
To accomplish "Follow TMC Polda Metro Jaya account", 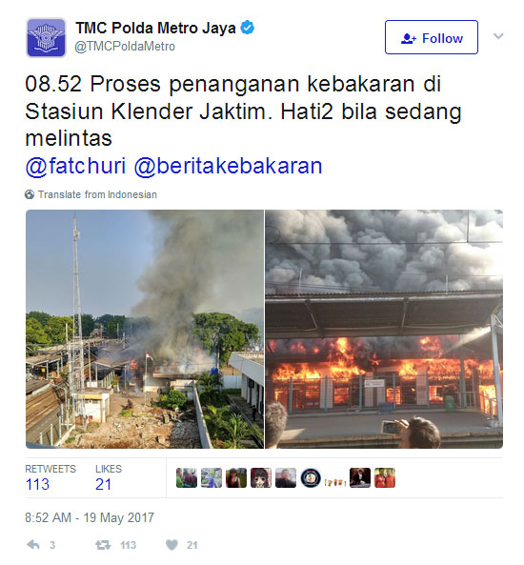I will (431, 37).
